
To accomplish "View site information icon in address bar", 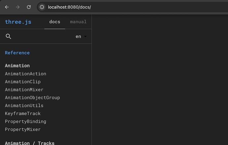I will (x=42, y=7).
